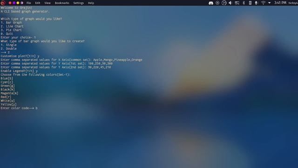Click the username label after the clock
Screen dimensions: 298x168
tap(293, 3)
